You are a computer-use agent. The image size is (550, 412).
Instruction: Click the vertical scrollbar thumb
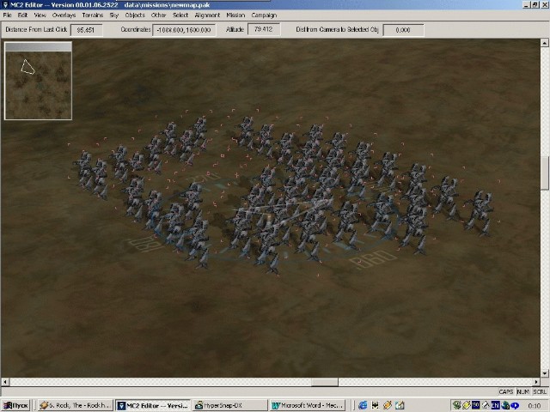tap(544, 173)
